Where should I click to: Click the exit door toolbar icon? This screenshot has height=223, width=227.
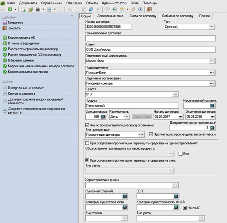pos(150,9)
